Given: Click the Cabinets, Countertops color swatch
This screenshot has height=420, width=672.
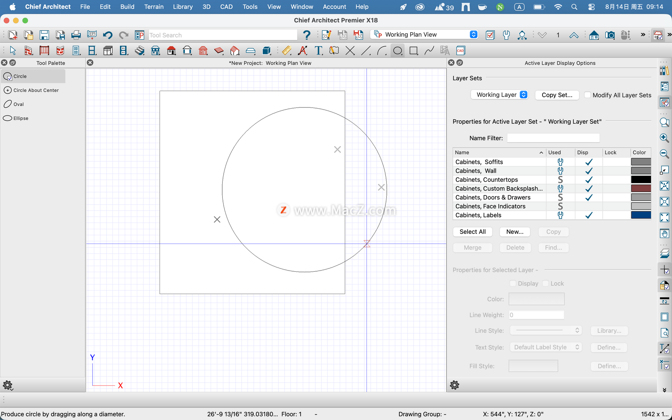Looking at the screenshot, I should click(x=641, y=180).
